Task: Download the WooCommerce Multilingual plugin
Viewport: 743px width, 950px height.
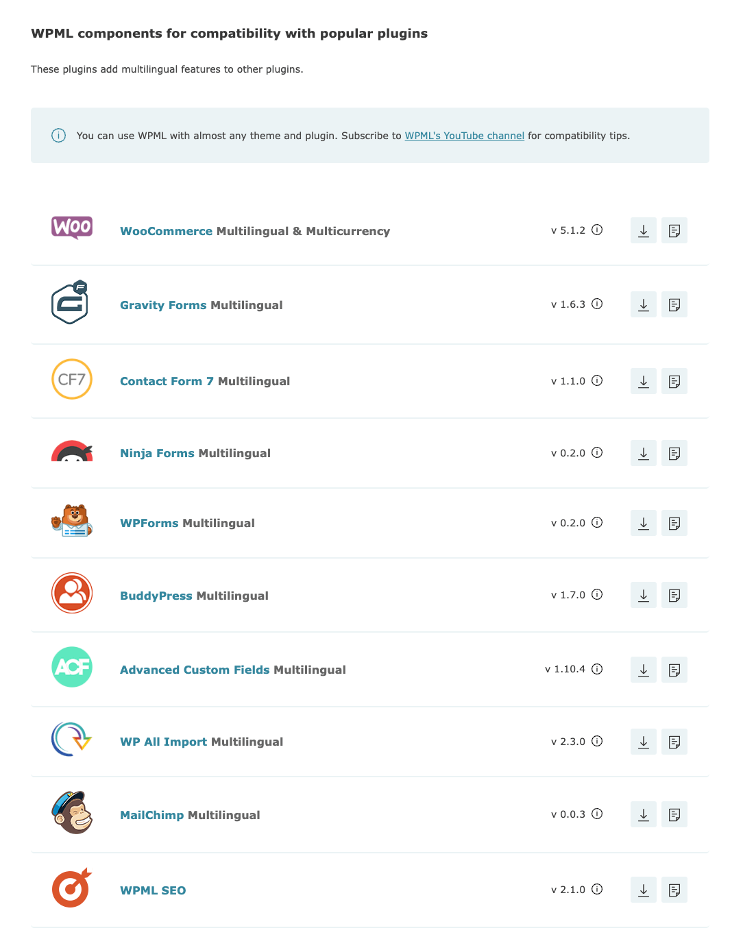Action: pyautogui.click(x=643, y=230)
